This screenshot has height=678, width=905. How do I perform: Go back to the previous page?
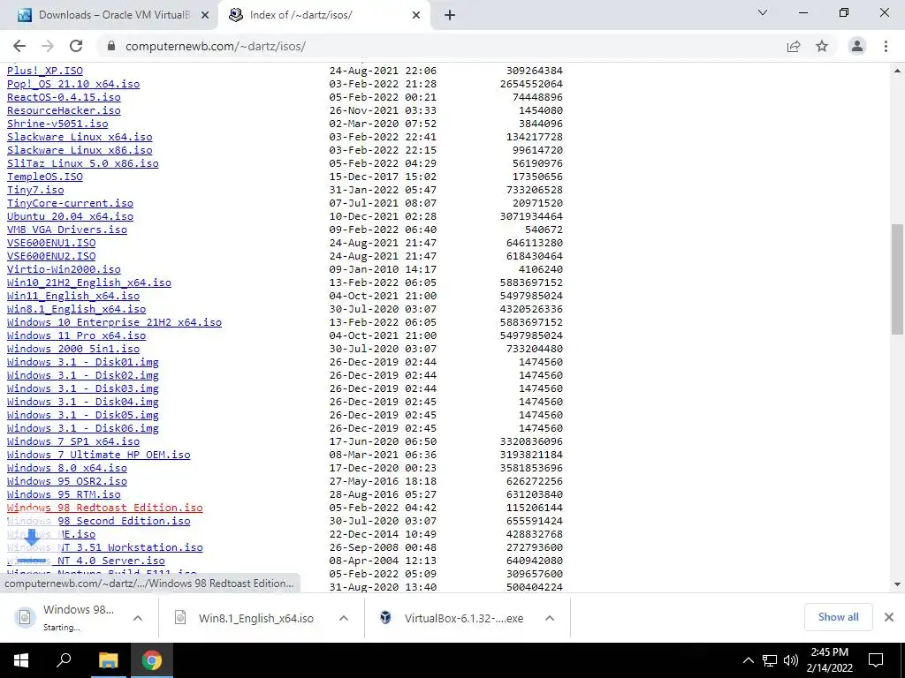tap(19, 46)
